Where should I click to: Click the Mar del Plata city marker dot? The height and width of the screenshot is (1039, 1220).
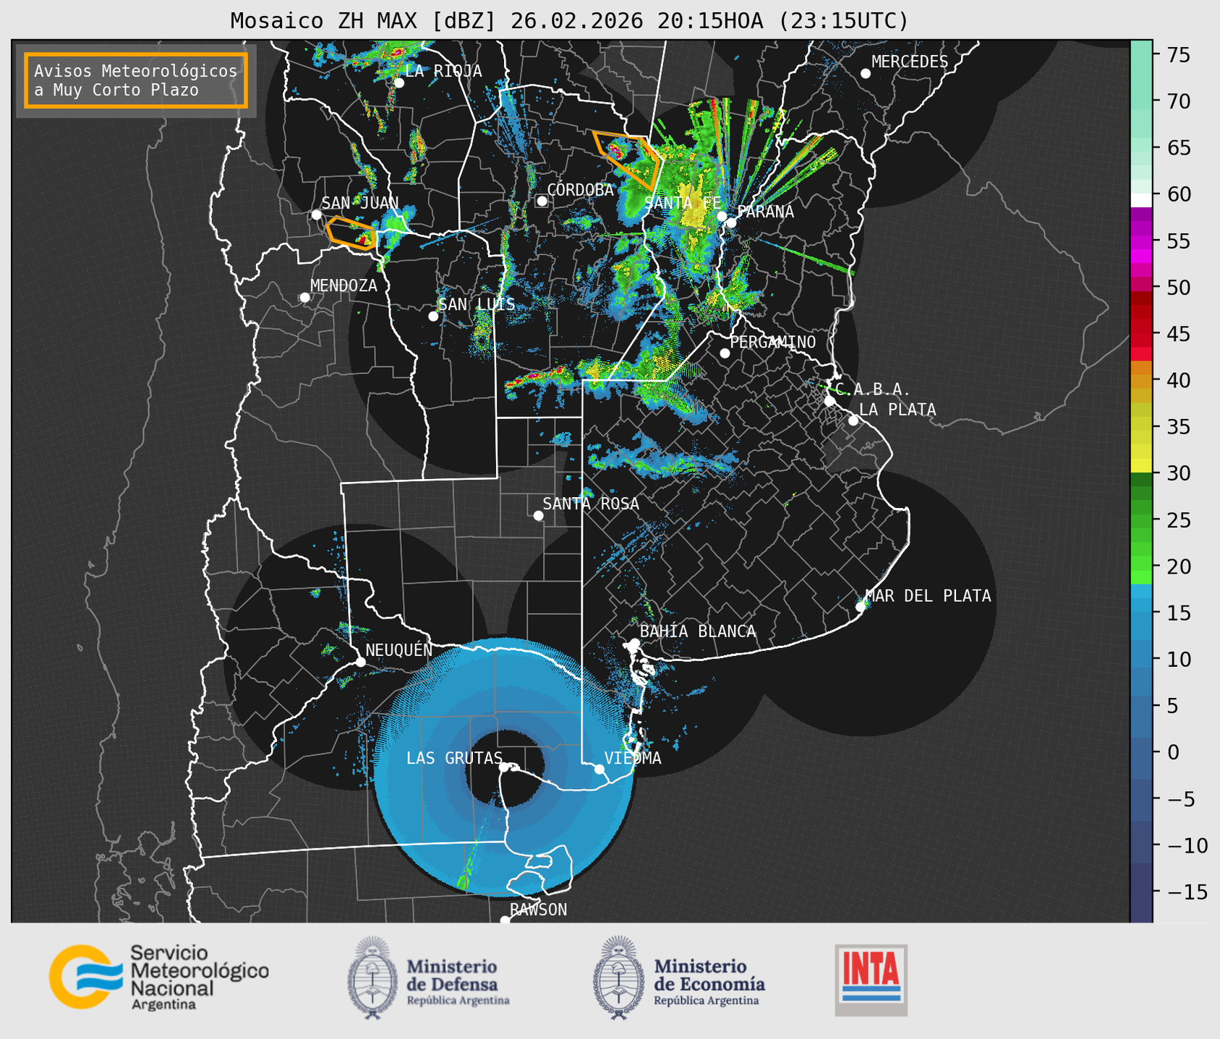[861, 607]
